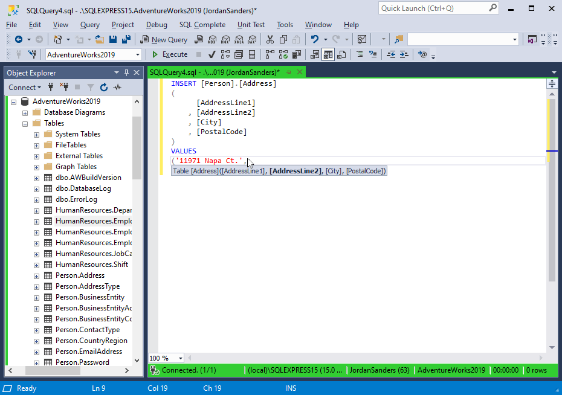562x395 pixels.
Task: Collapse the Tables folder
Action: click(x=25, y=124)
